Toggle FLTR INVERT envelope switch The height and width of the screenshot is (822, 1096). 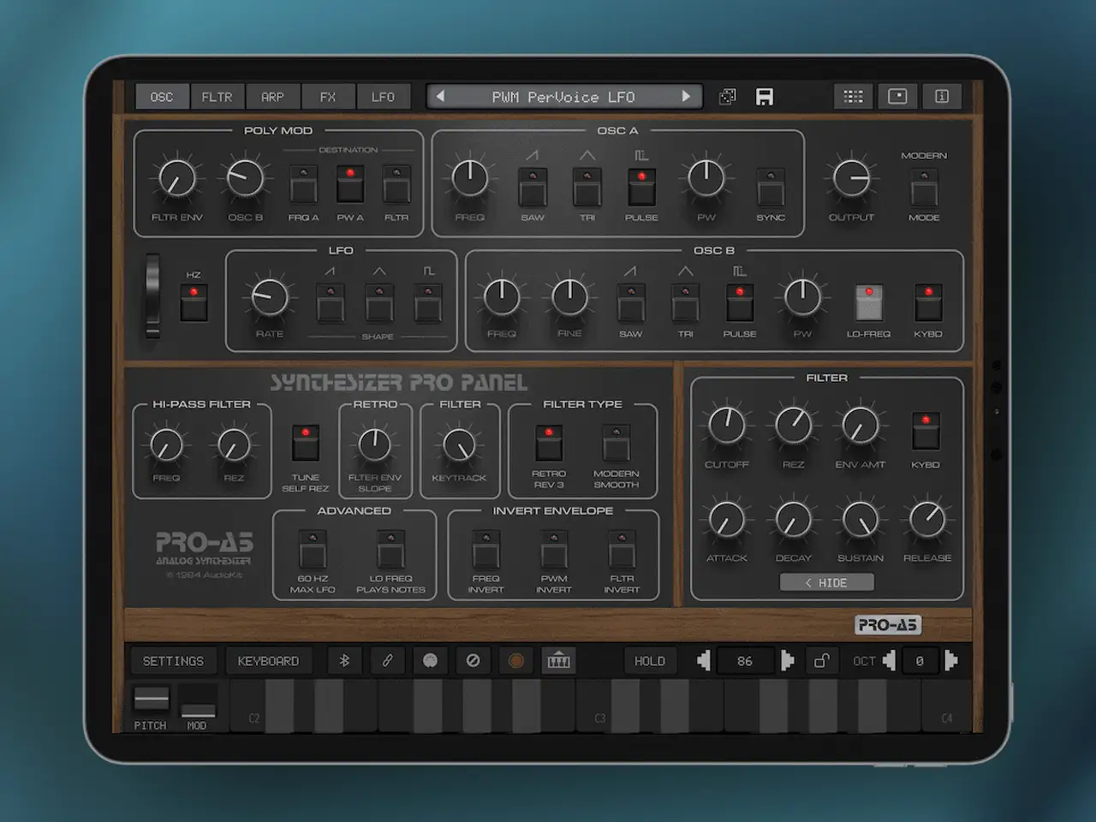(622, 551)
